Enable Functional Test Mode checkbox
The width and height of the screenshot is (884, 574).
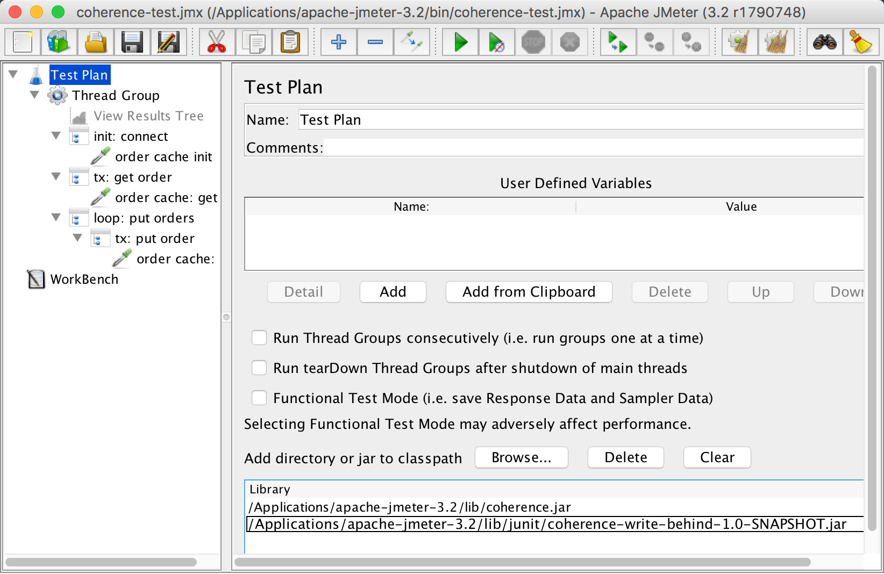[x=259, y=398]
